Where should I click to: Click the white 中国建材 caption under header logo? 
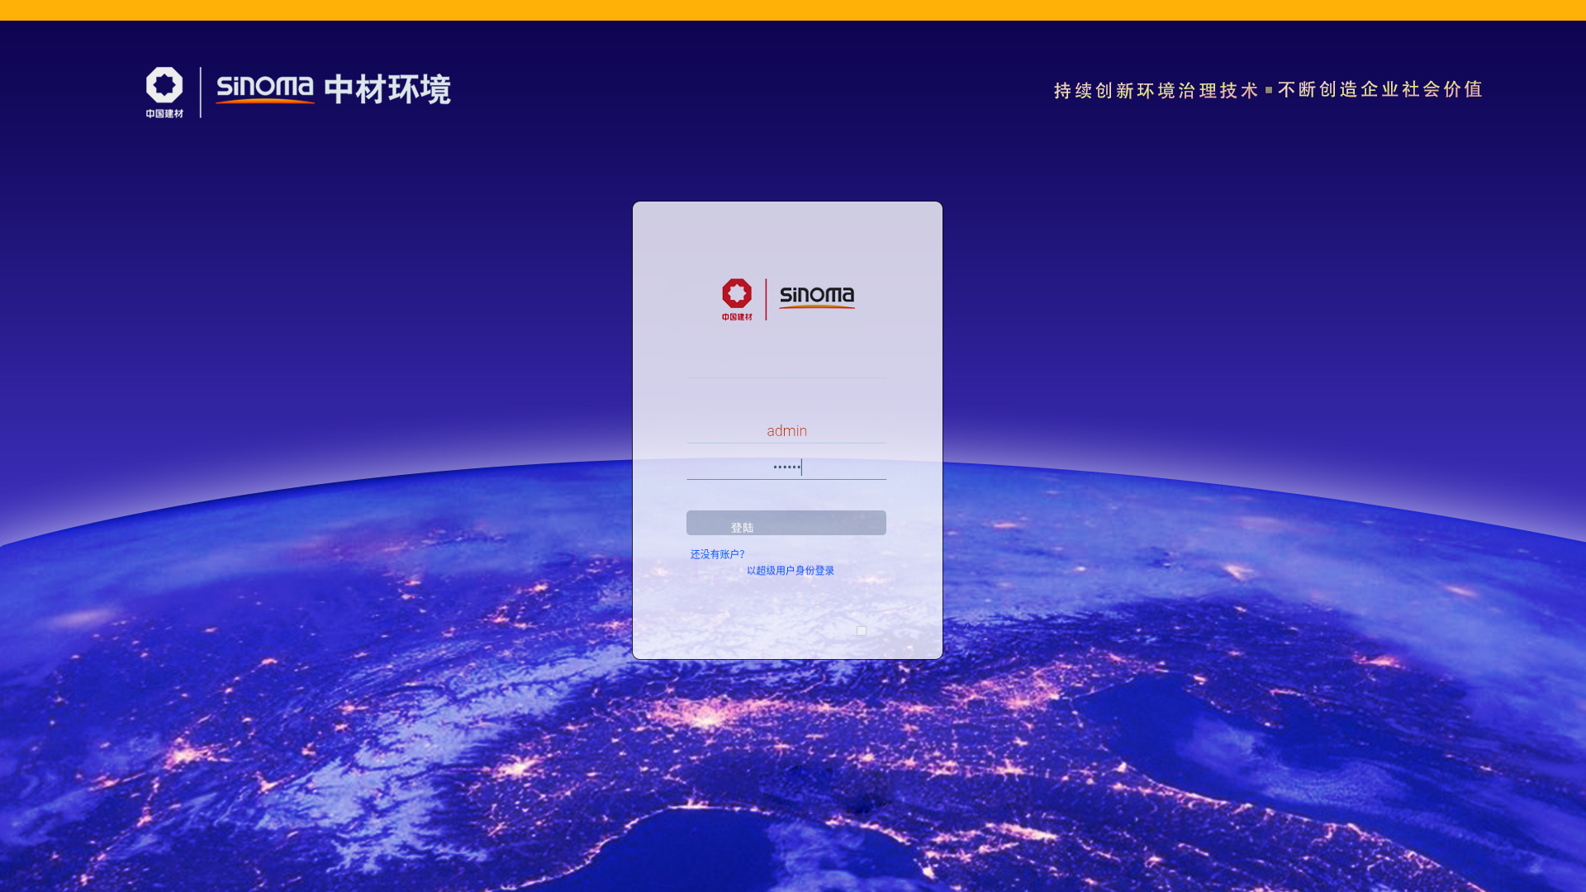click(x=164, y=114)
